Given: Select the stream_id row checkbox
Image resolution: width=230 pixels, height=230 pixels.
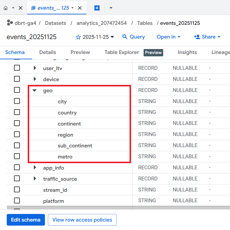Looking at the screenshot, I should [17, 190].
